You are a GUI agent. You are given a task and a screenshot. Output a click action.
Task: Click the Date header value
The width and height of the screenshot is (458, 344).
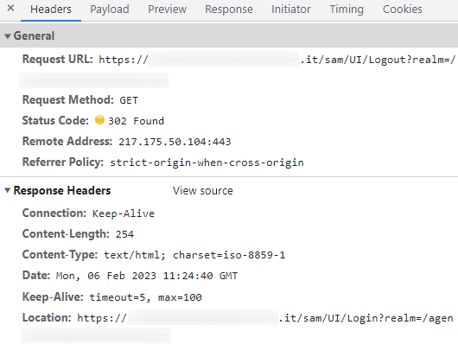point(147,276)
